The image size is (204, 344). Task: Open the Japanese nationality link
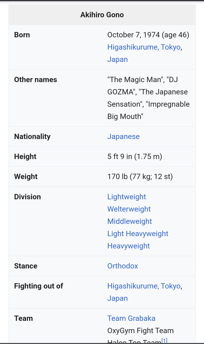(123, 136)
